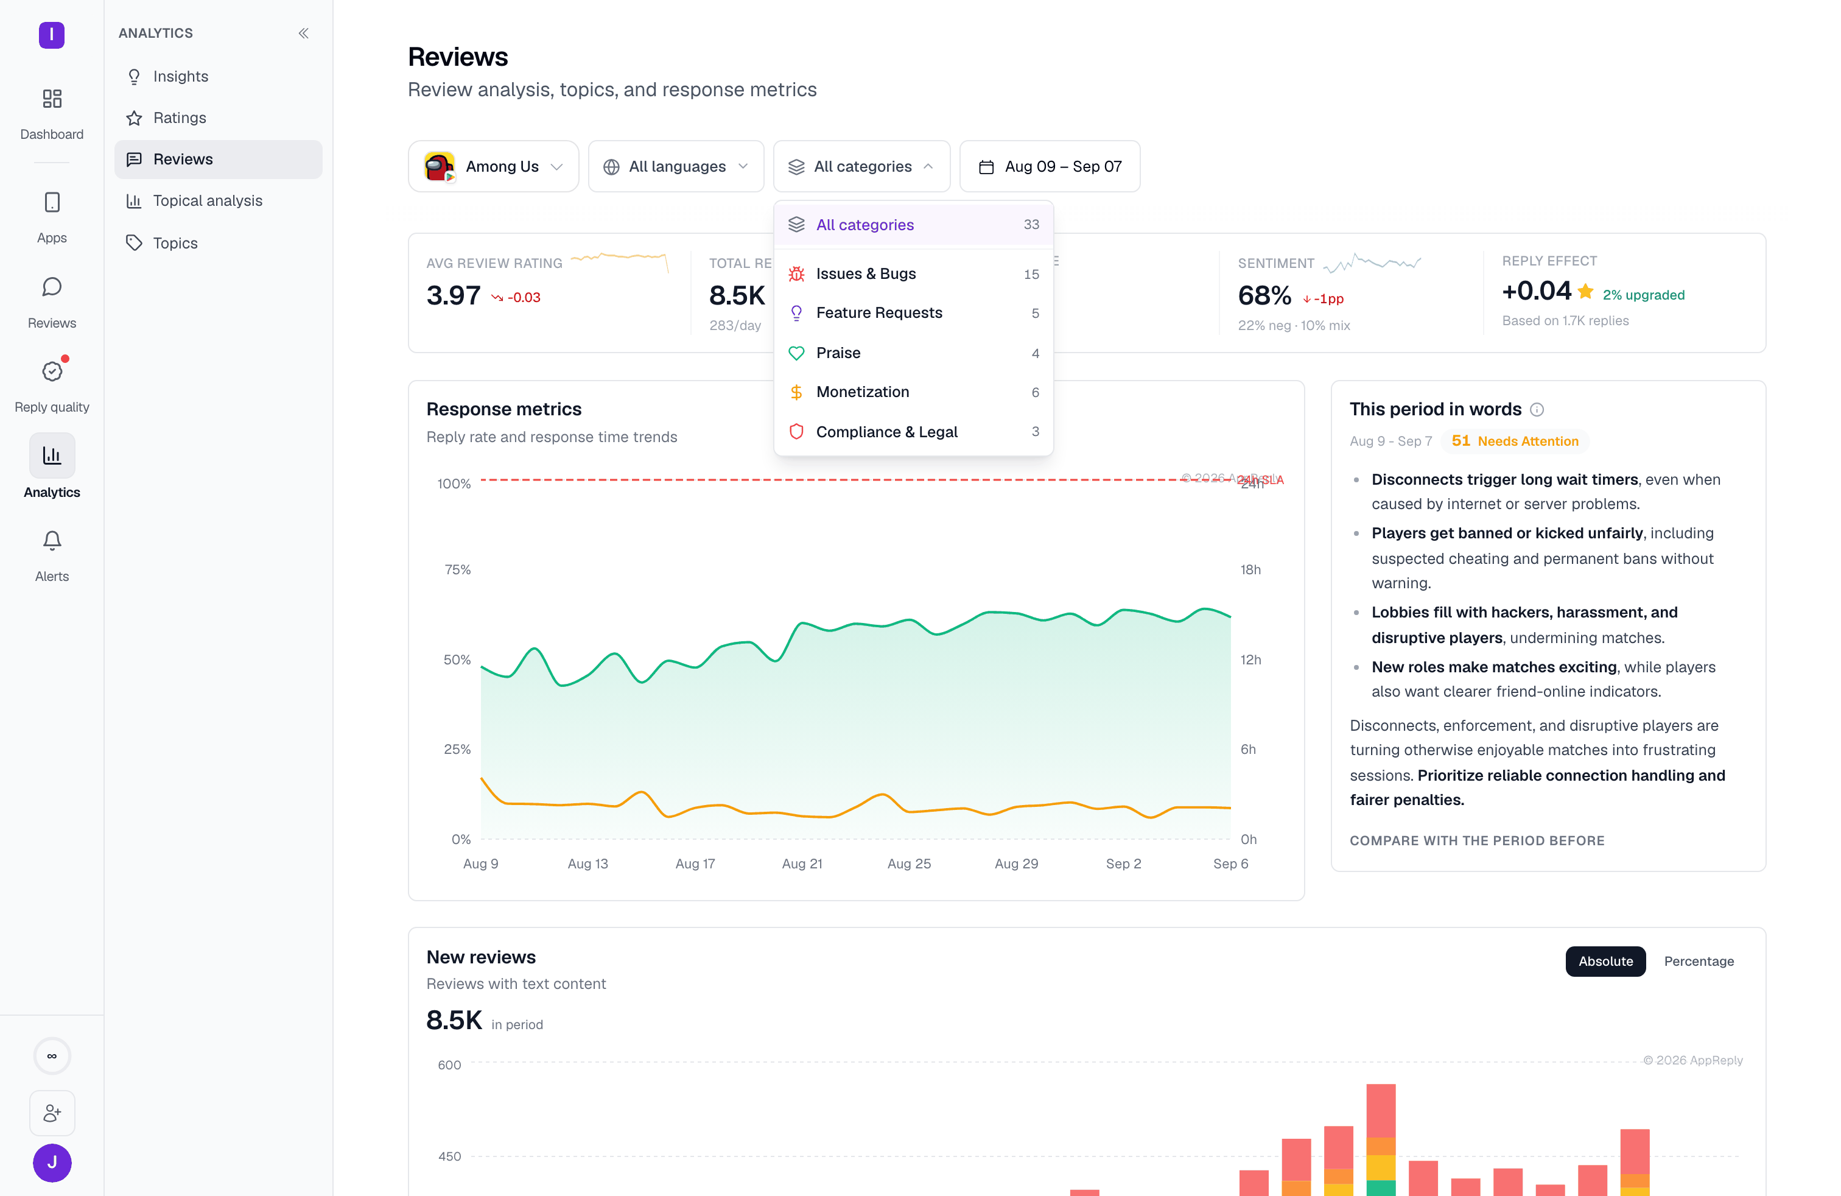1841x1196 pixels.
Task: Click the calendar icon in date filter
Action: click(x=986, y=167)
